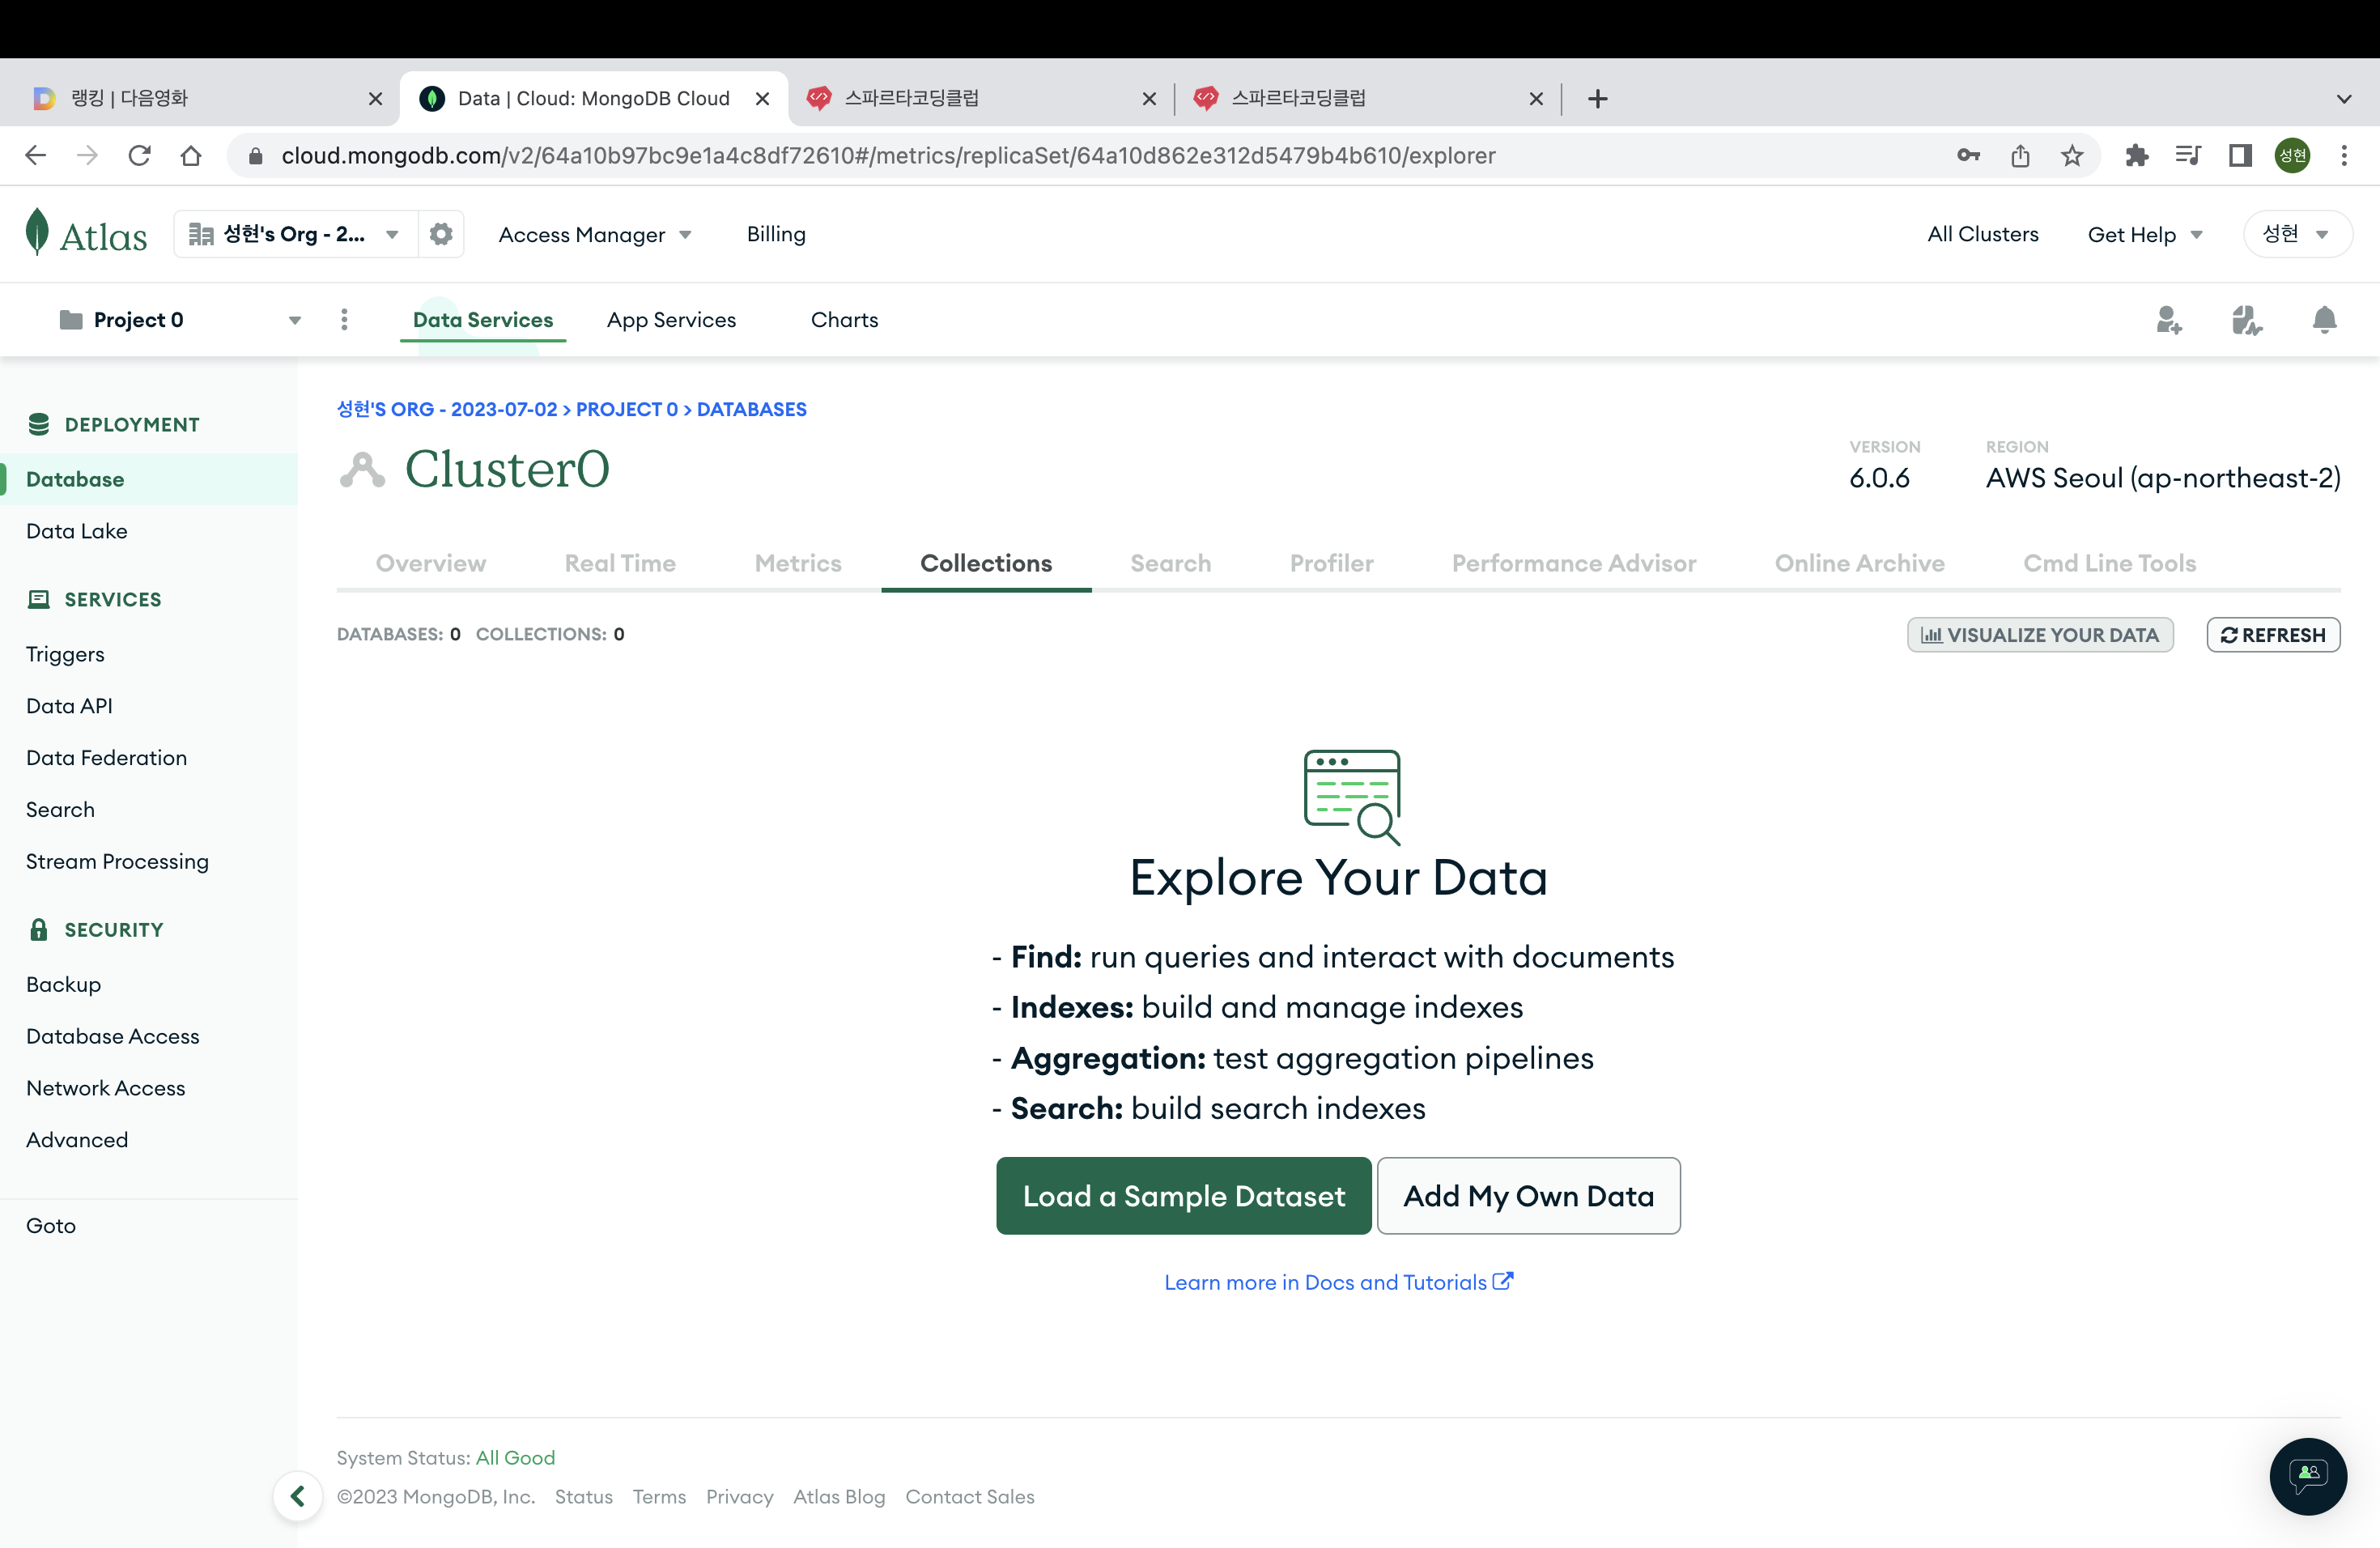The height and width of the screenshot is (1548, 2380).
Task: Select Data Lake in the sidebar
Action: tap(77, 531)
